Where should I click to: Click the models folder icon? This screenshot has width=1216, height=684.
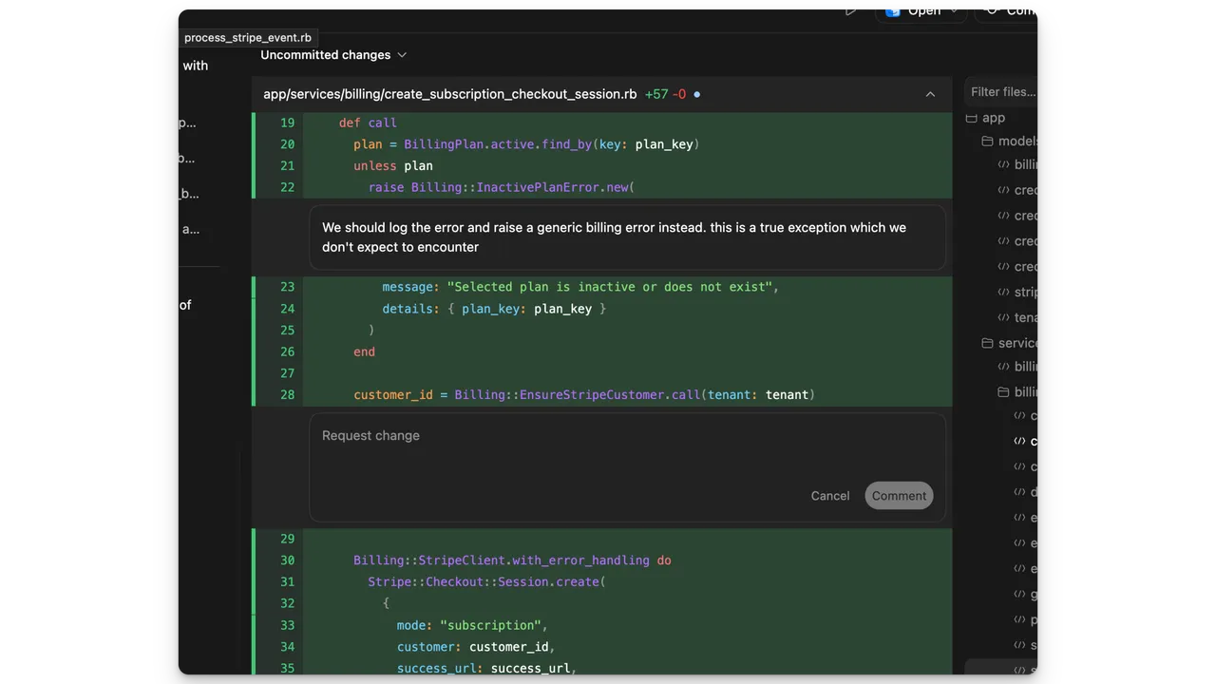(x=988, y=141)
